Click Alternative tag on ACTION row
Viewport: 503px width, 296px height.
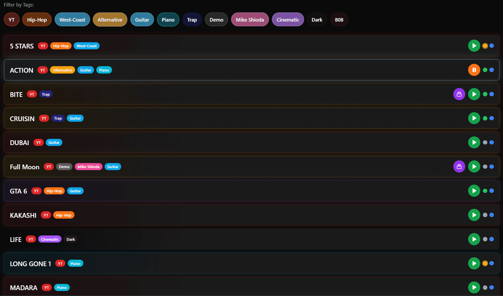click(63, 70)
